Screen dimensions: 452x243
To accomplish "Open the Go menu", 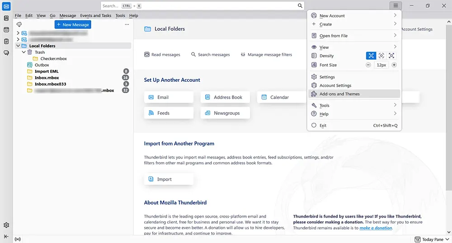I will pos(52,15).
